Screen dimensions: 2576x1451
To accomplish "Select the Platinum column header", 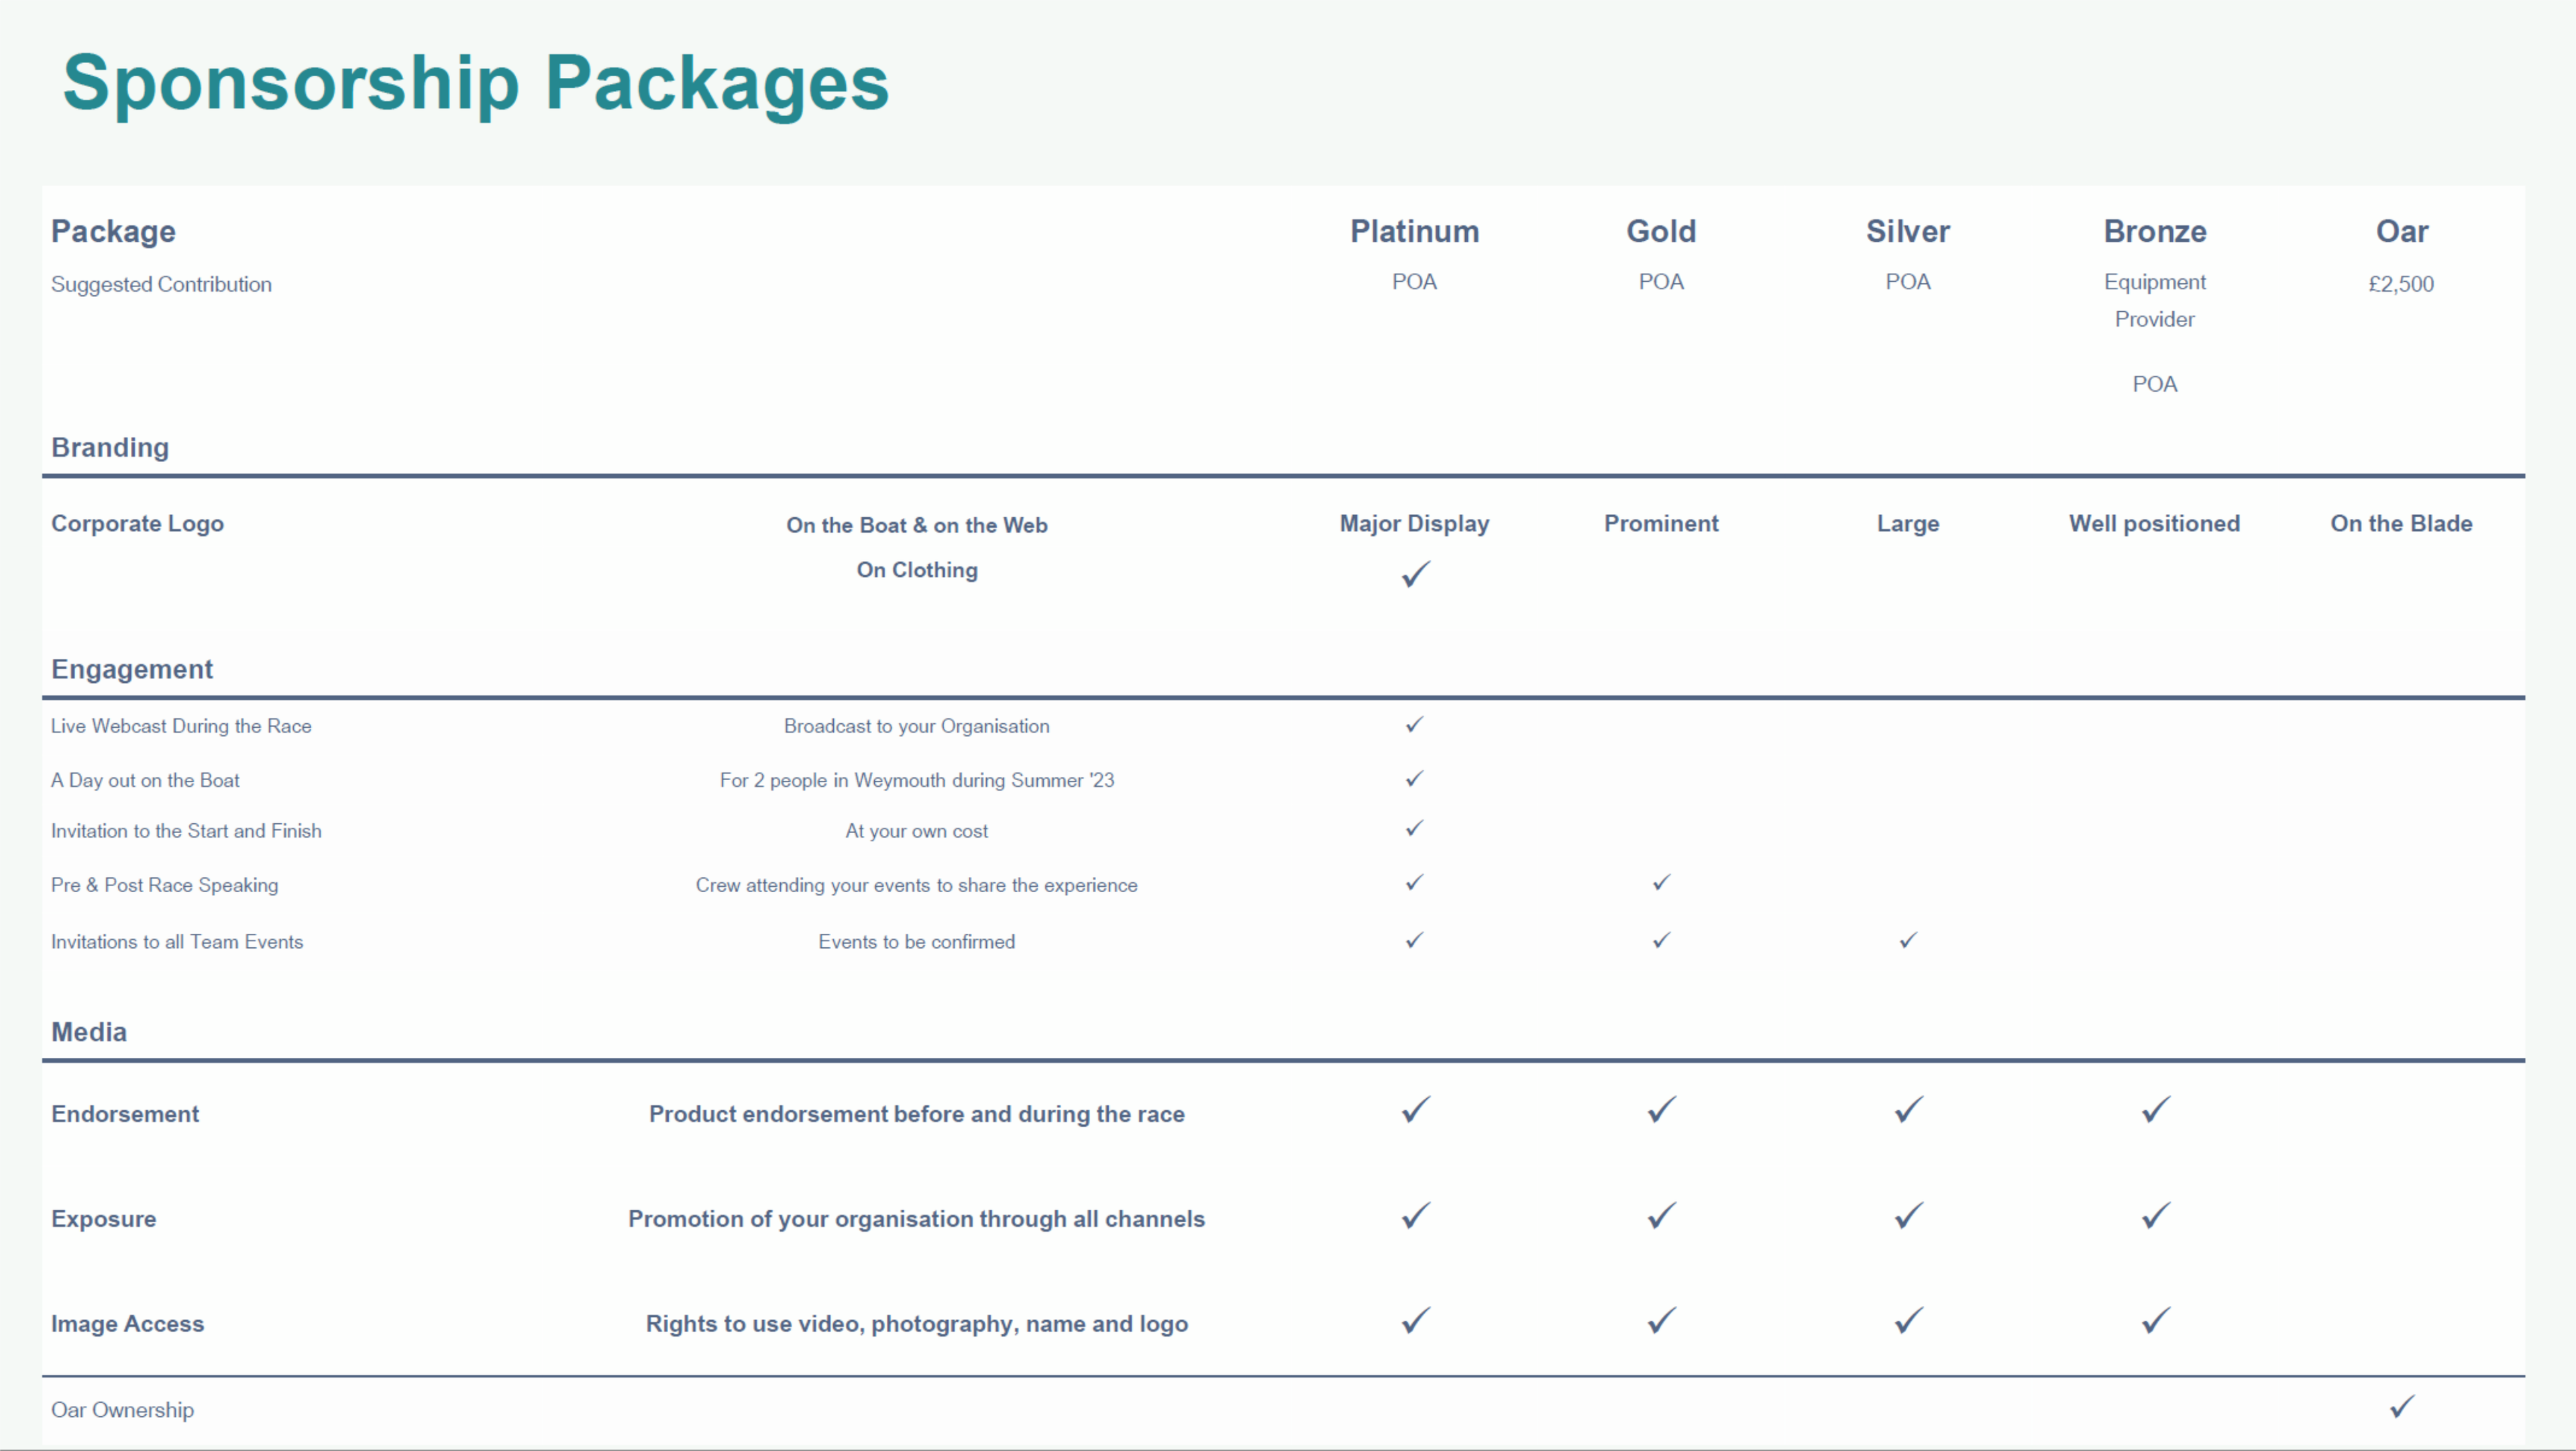I will point(1414,232).
